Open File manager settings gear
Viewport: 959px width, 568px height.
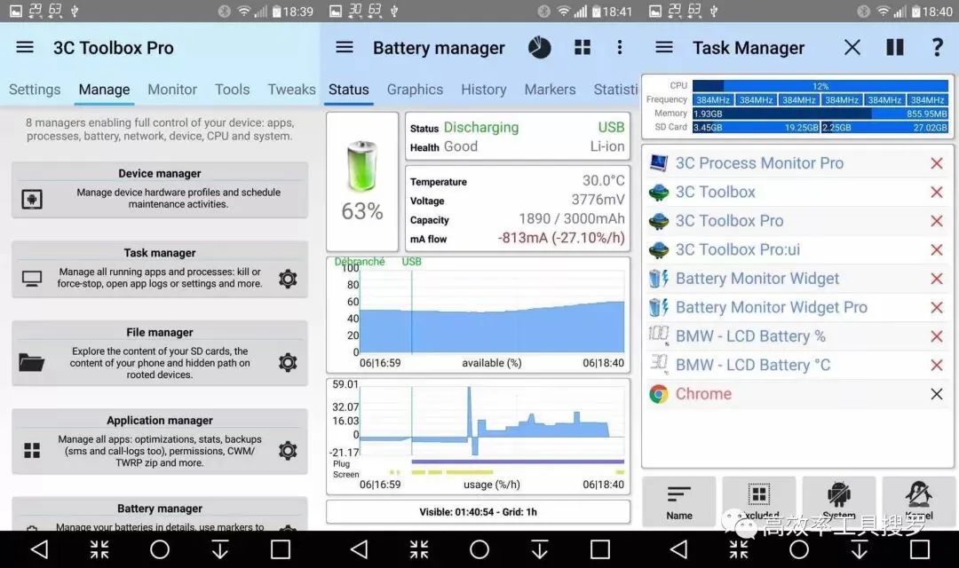click(288, 363)
